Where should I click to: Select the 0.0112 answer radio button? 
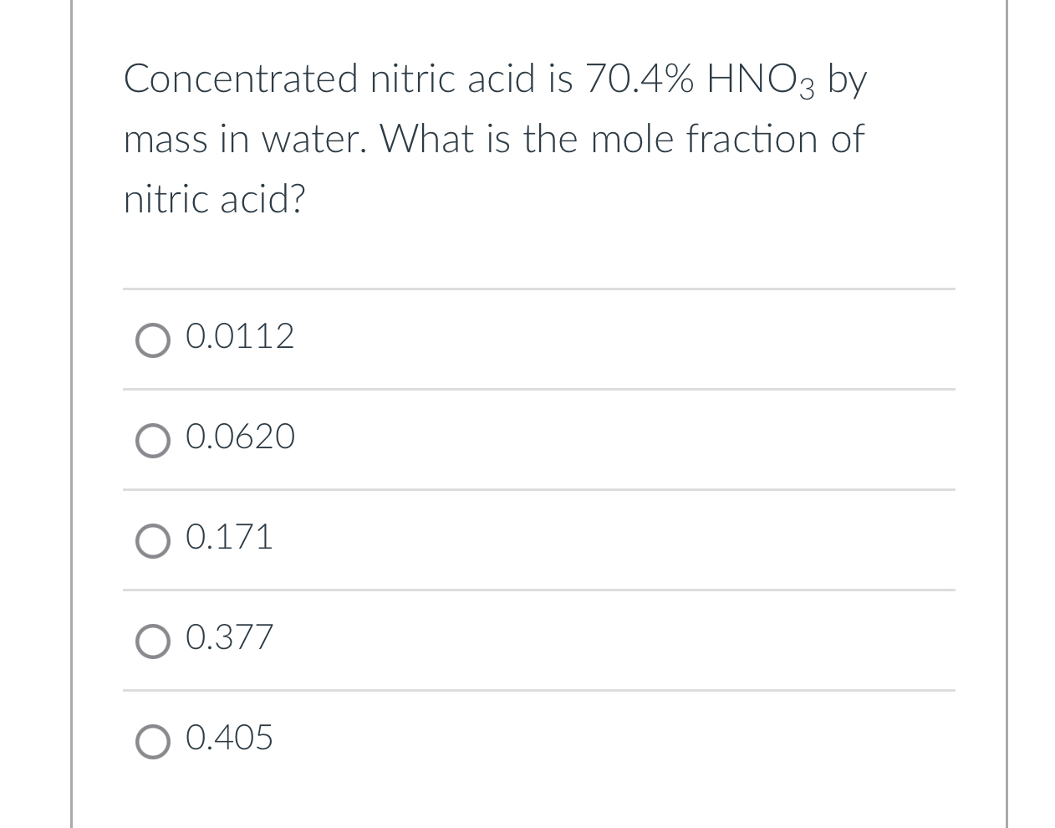[153, 340]
